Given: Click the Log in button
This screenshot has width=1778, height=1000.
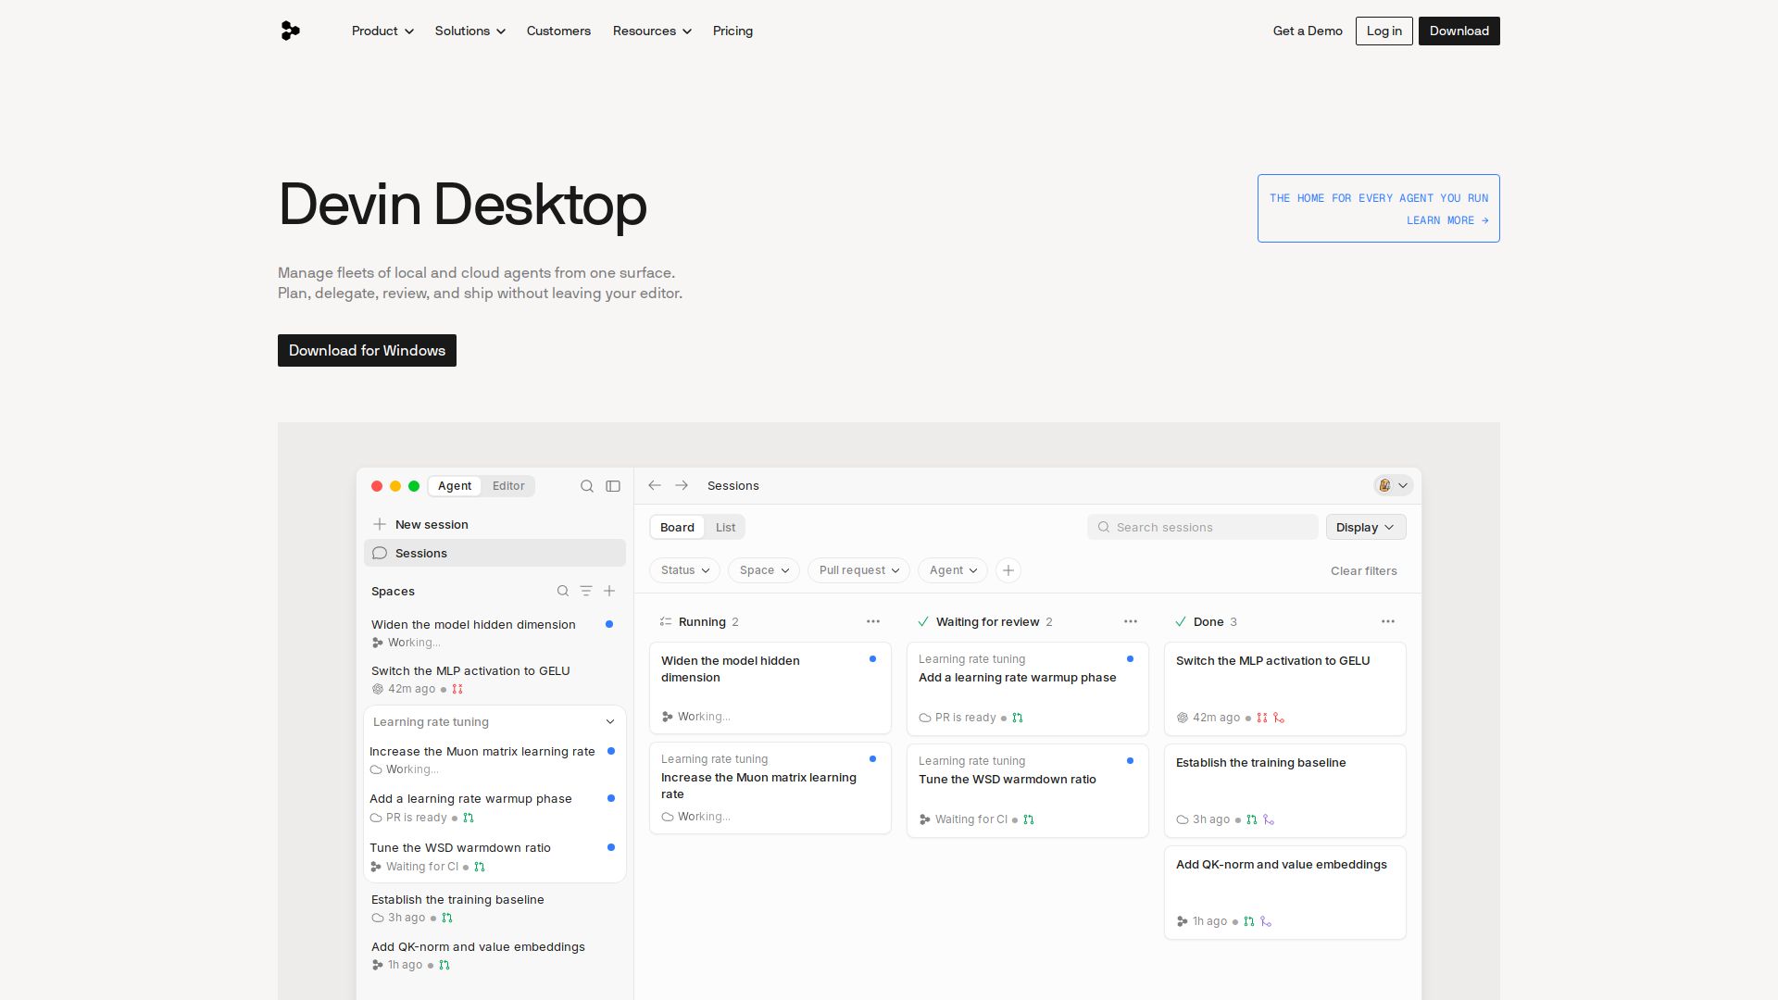Looking at the screenshot, I should [x=1384, y=31].
